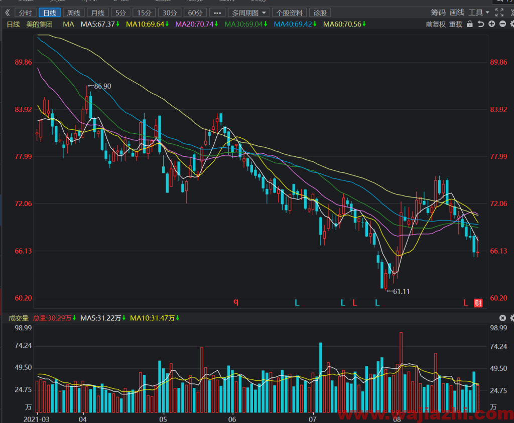
Task: Open the 工具 tools dropdown
Action: coord(478,13)
